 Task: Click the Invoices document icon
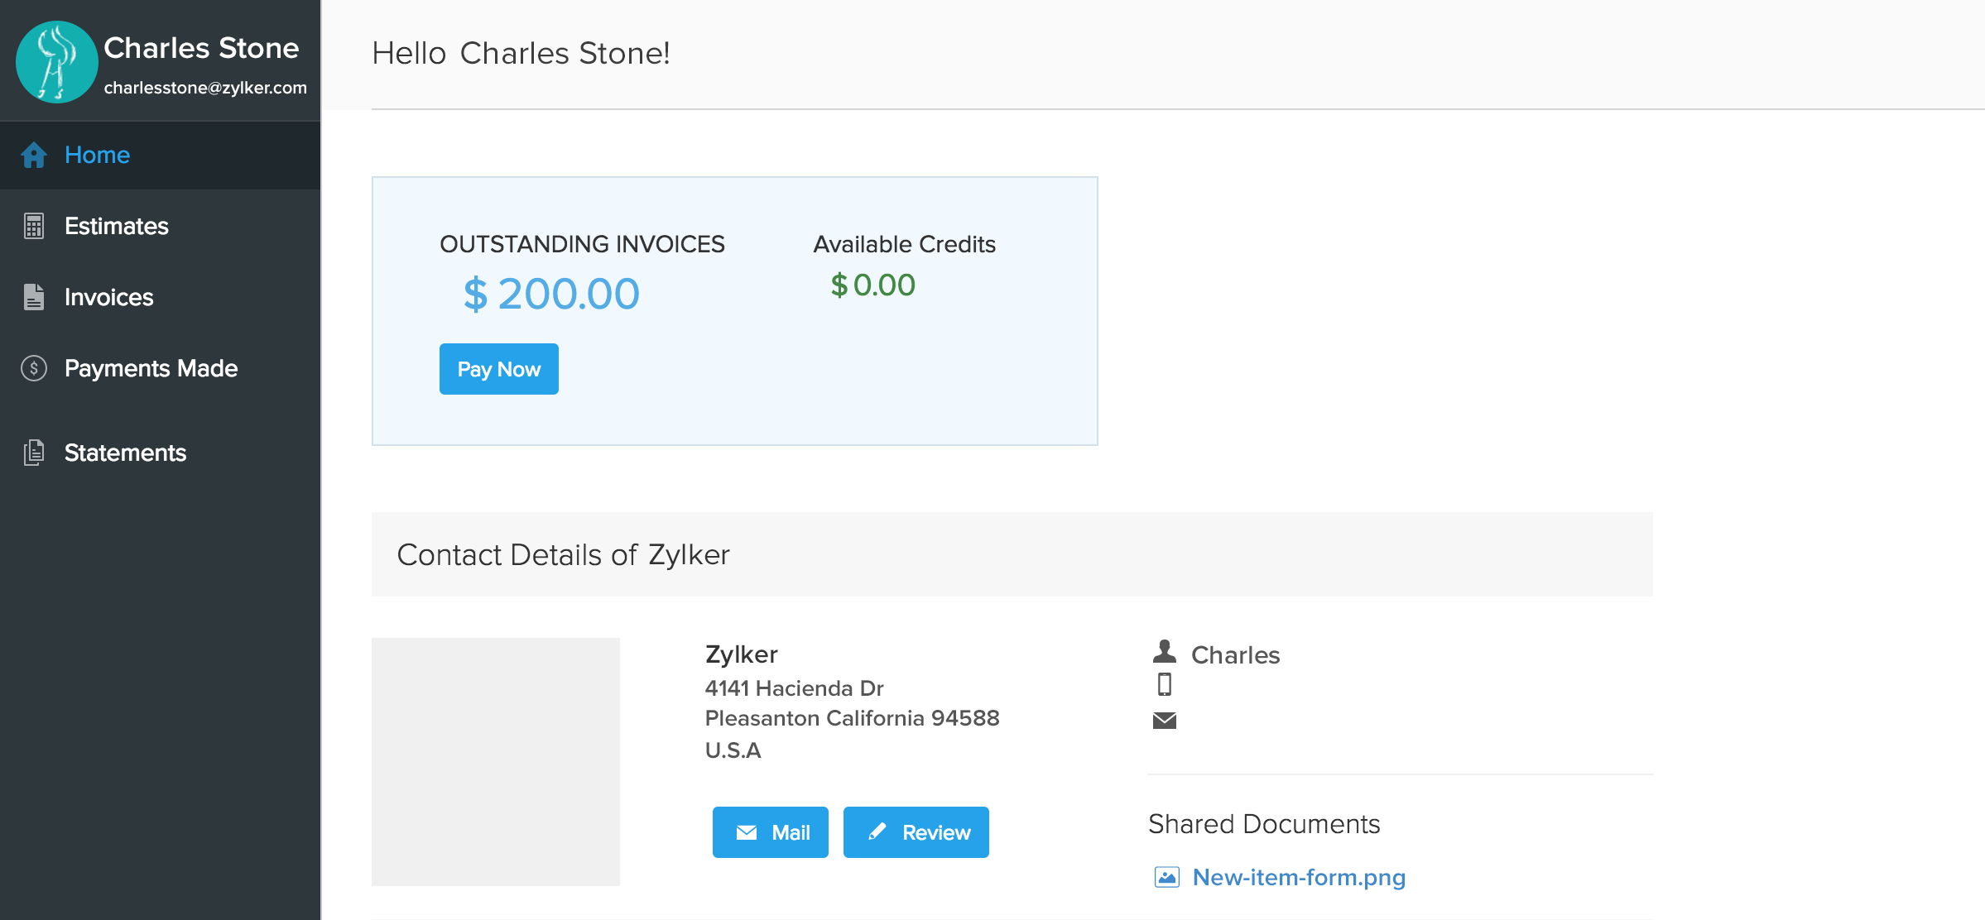coord(34,297)
